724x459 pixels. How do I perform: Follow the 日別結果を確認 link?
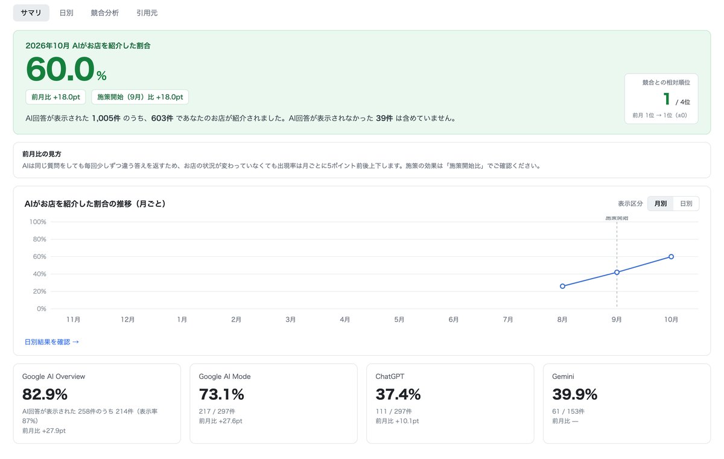click(x=52, y=342)
